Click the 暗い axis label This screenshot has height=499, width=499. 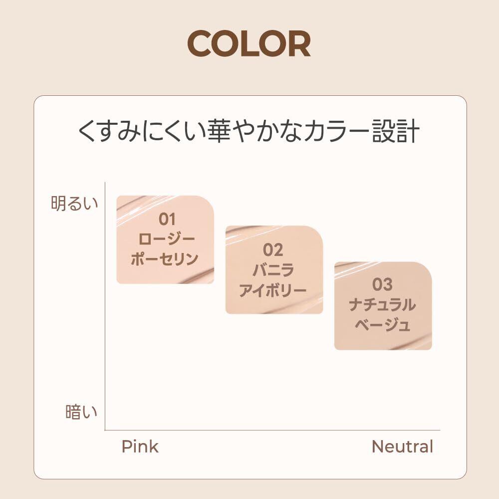click(81, 413)
